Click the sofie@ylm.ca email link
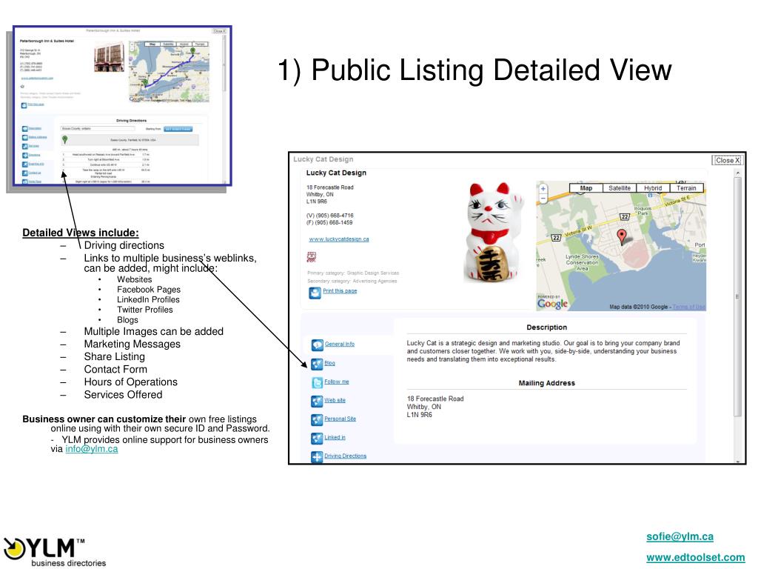 (680, 536)
